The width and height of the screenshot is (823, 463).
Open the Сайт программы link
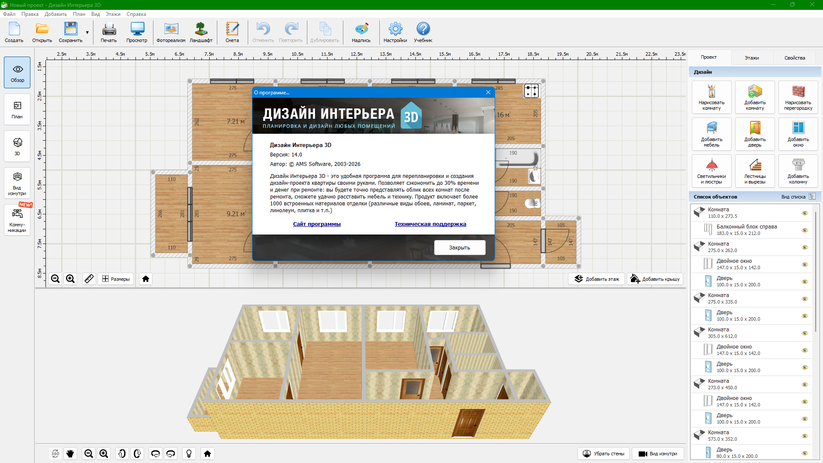click(x=317, y=224)
